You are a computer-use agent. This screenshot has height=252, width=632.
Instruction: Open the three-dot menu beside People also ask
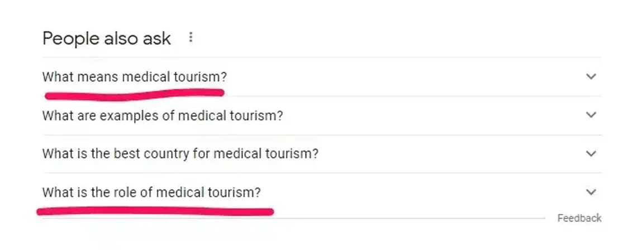pos(191,38)
